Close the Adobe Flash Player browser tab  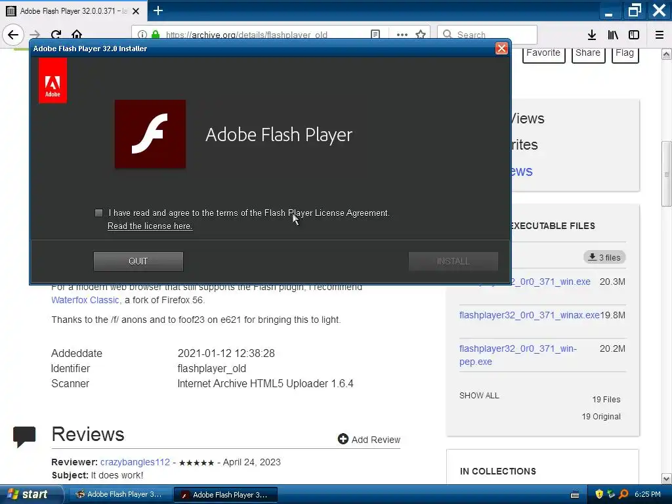136,11
